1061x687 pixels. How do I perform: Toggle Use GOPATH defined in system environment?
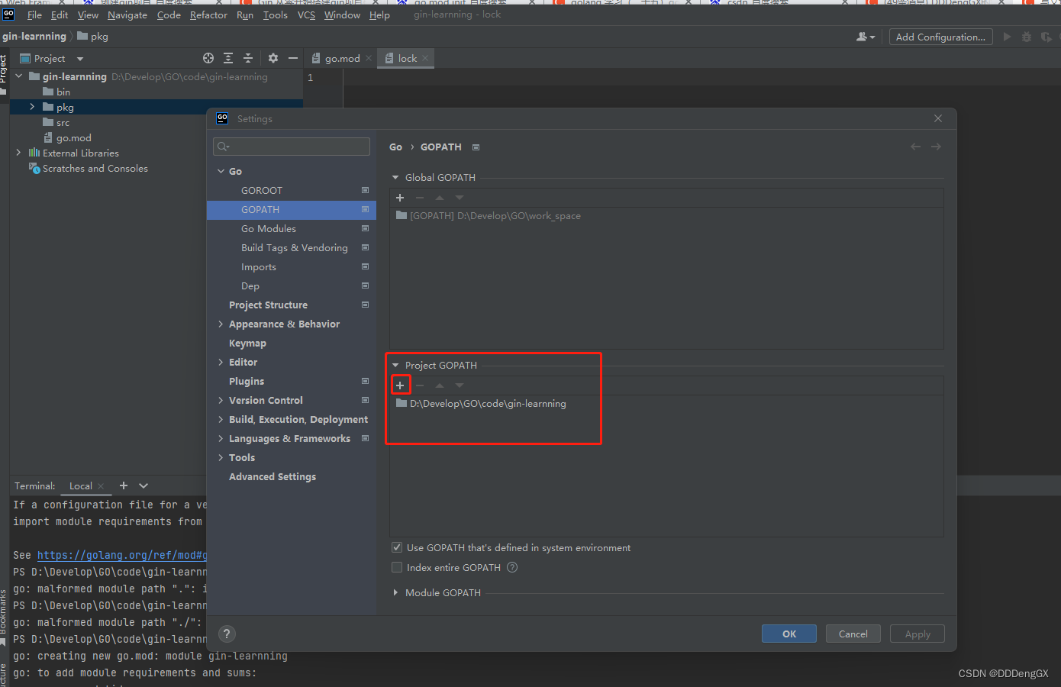(x=397, y=547)
